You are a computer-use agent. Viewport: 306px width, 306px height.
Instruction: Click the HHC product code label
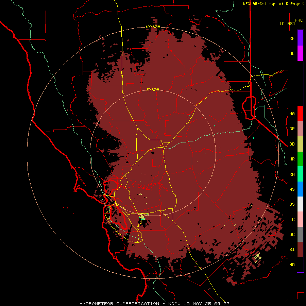[299, 20]
